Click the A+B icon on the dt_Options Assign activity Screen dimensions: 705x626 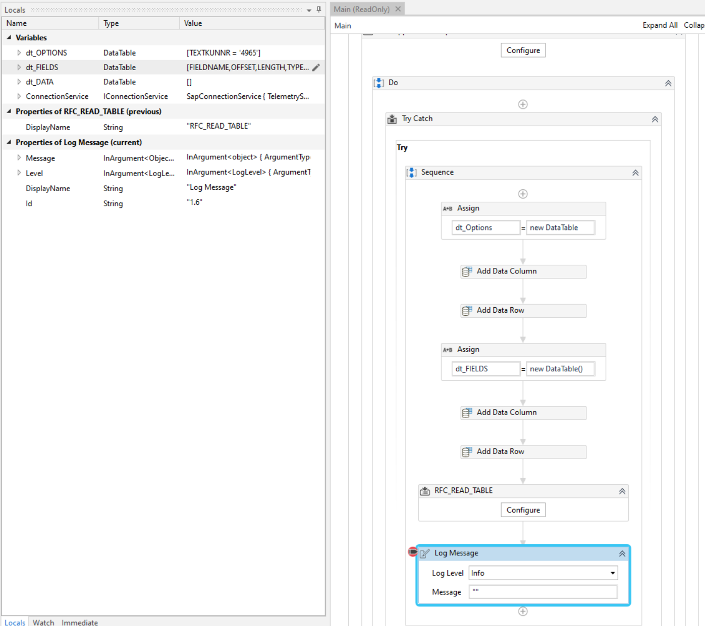(447, 208)
